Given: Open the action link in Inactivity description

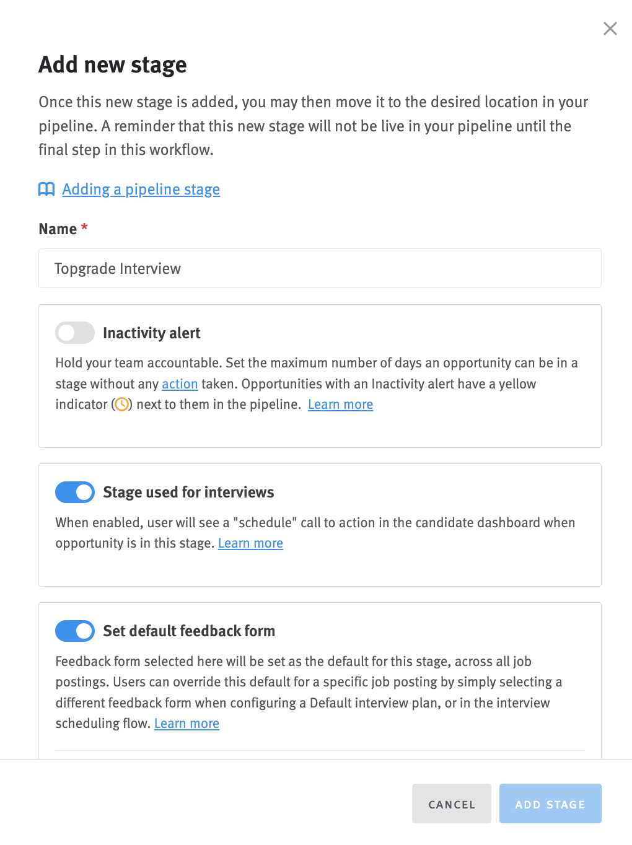Looking at the screenshot, I should [180, 384].
